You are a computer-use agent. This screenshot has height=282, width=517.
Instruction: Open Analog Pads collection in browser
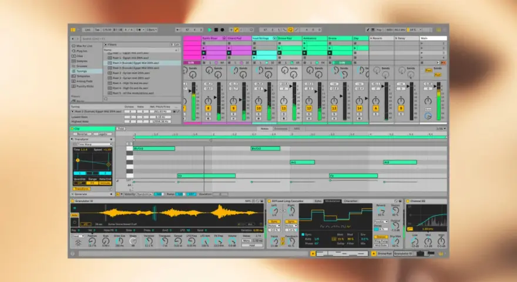click(82, 81)
